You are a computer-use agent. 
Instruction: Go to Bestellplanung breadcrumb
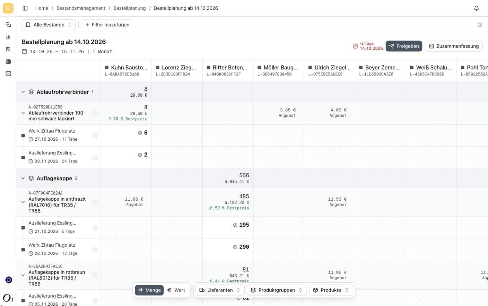(129, 8)
